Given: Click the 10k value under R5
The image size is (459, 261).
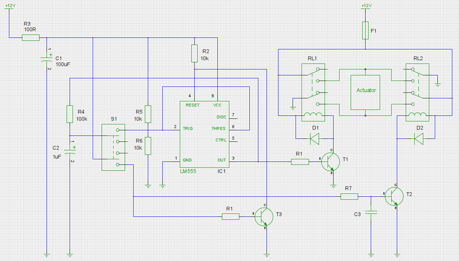Looking at the screenshot, I should [x=138, y=119].
